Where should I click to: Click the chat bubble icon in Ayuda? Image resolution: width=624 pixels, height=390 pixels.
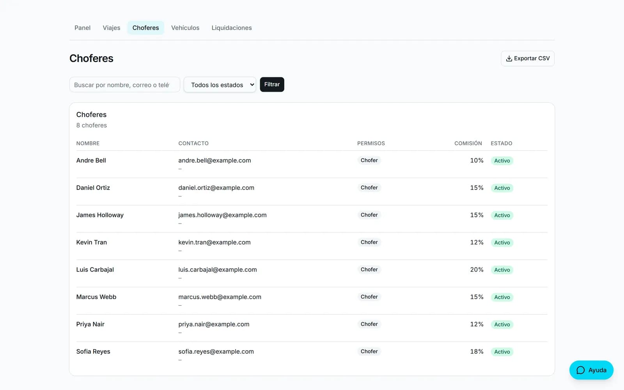[581, 370]
